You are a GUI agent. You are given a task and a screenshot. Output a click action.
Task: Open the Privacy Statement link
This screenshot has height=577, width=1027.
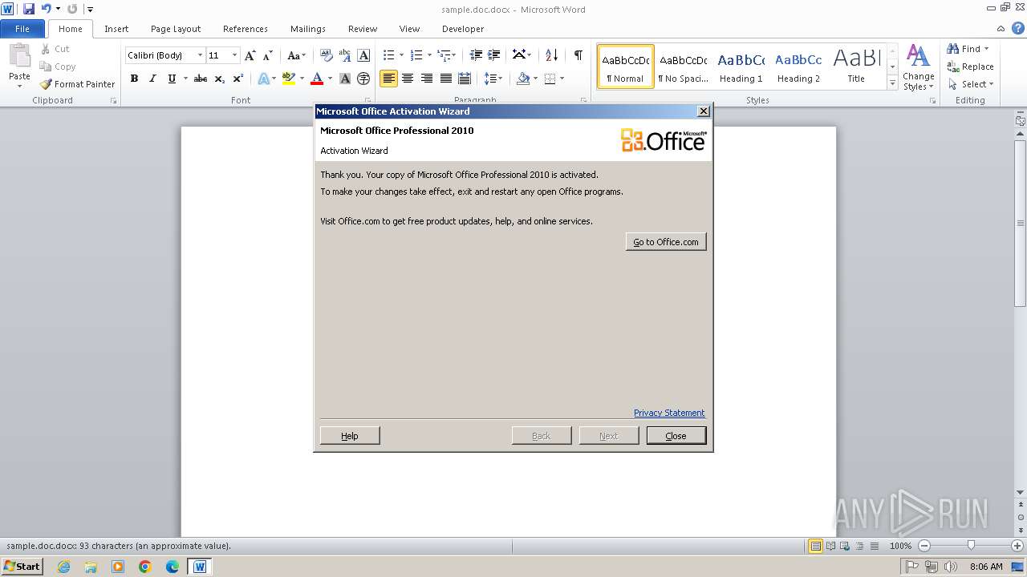click(669, 413)
